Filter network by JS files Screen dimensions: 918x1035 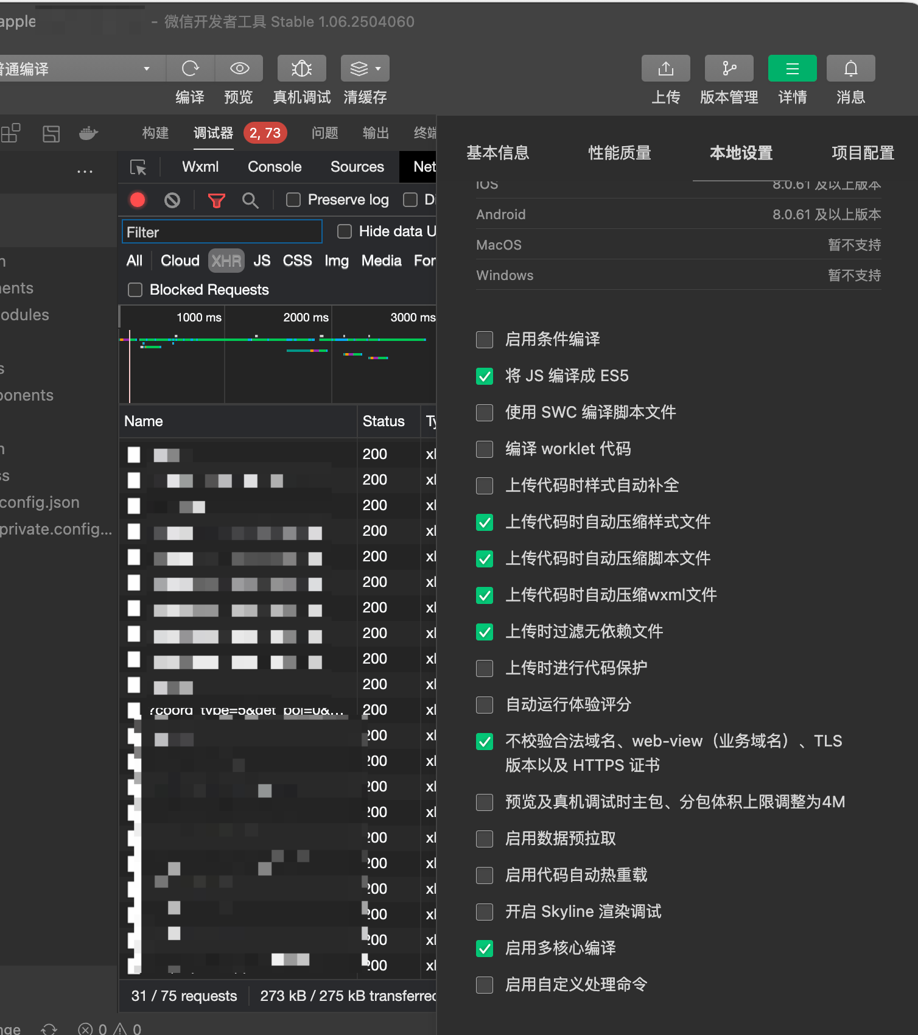(262, 261)
